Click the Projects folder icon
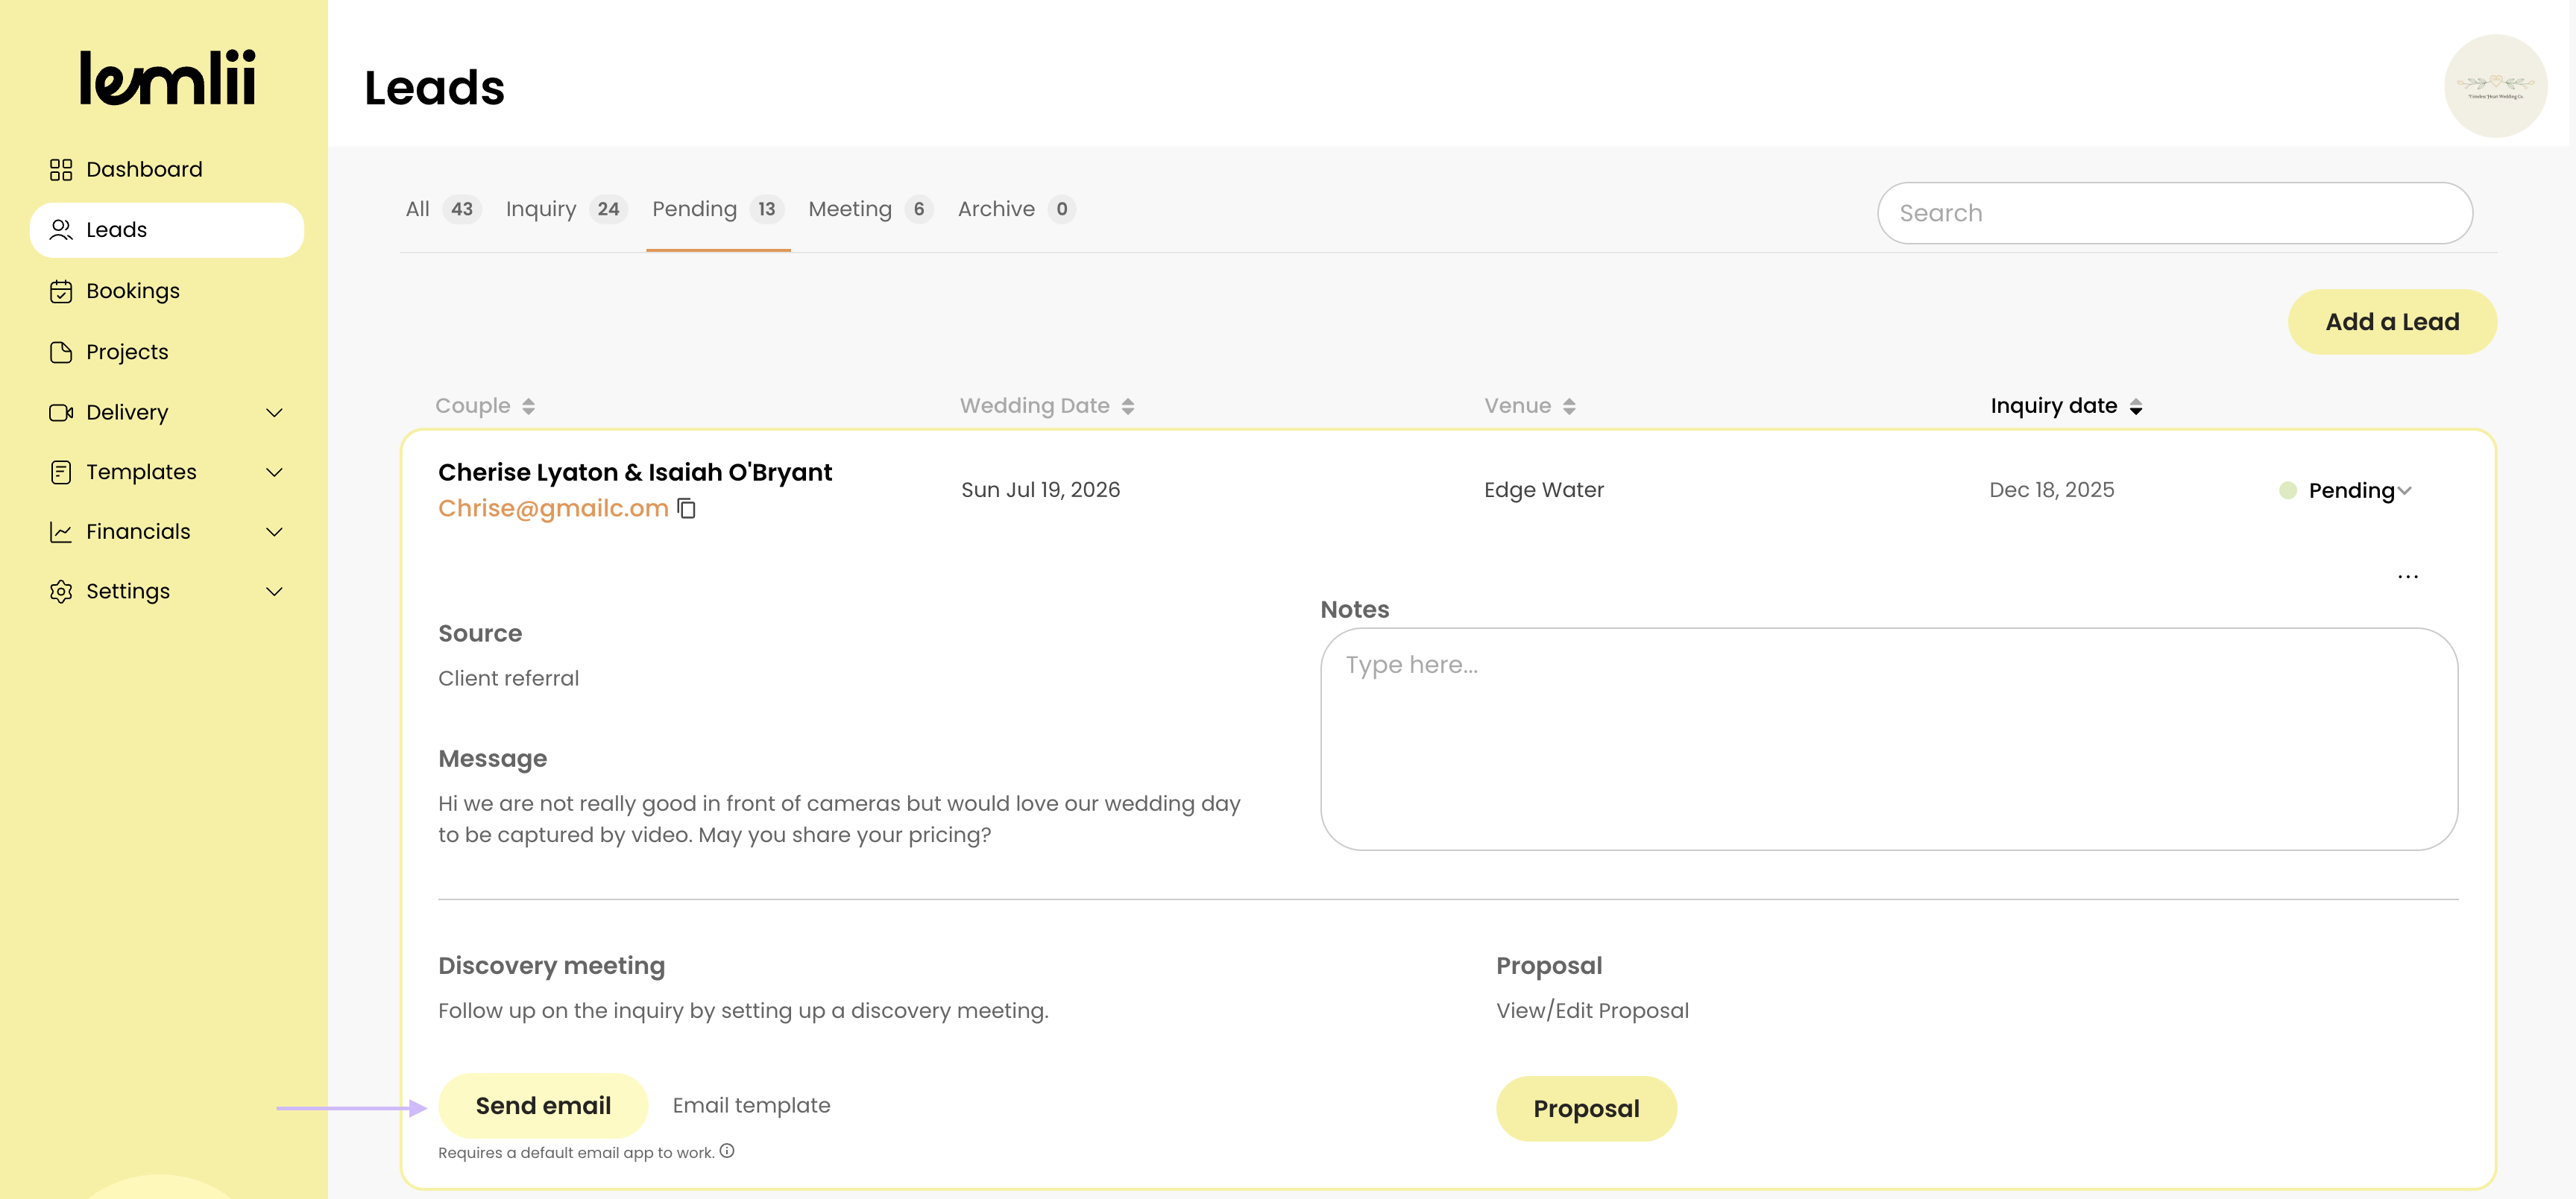The width and height of the screenshot is (2576, 1199). [x=61, y=352]
